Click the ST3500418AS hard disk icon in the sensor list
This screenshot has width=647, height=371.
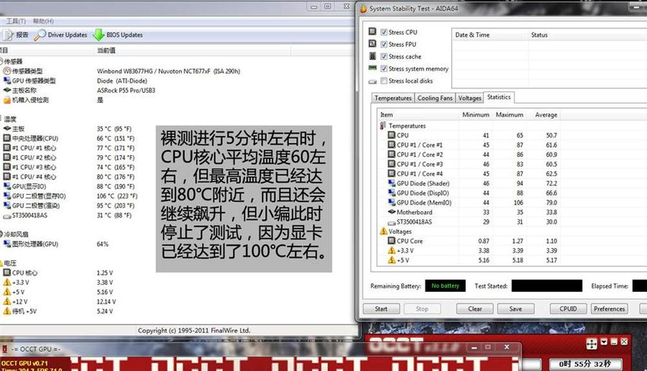(6, 215)
